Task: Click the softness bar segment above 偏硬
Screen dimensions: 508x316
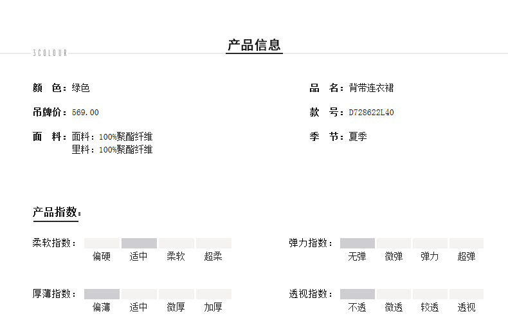Action: [102, 243]
